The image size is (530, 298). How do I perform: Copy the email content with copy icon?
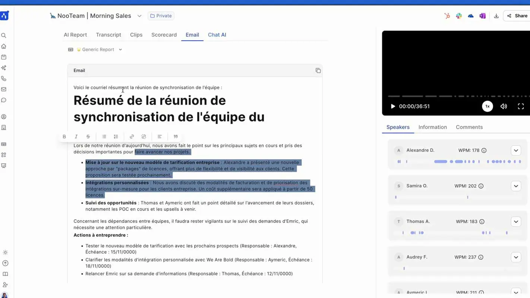click(318, 70)
